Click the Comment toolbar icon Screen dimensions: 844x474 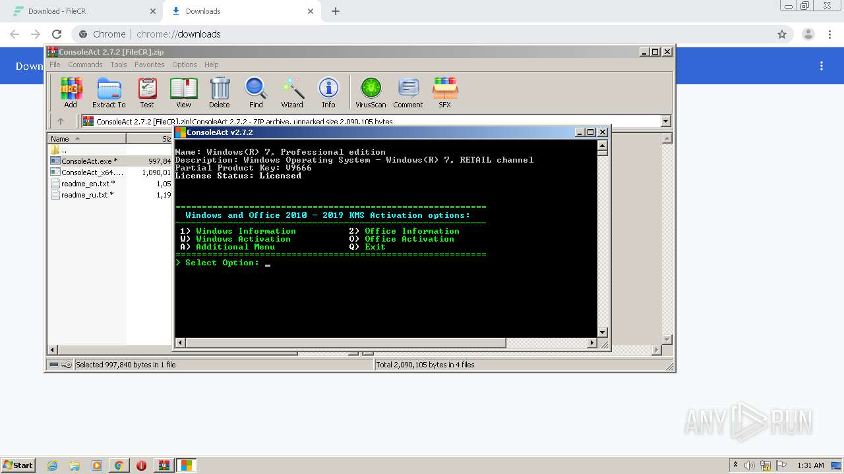[x=408, y=92]
